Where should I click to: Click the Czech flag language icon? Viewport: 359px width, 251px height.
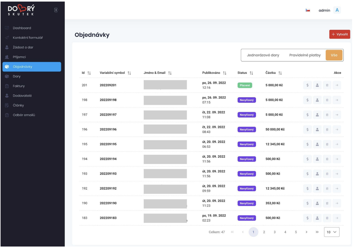point(308,10)
